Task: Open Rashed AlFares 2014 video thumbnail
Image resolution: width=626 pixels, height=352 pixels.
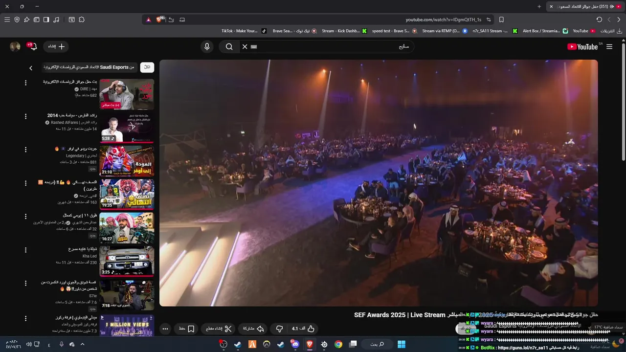Action: pos(127,128)
